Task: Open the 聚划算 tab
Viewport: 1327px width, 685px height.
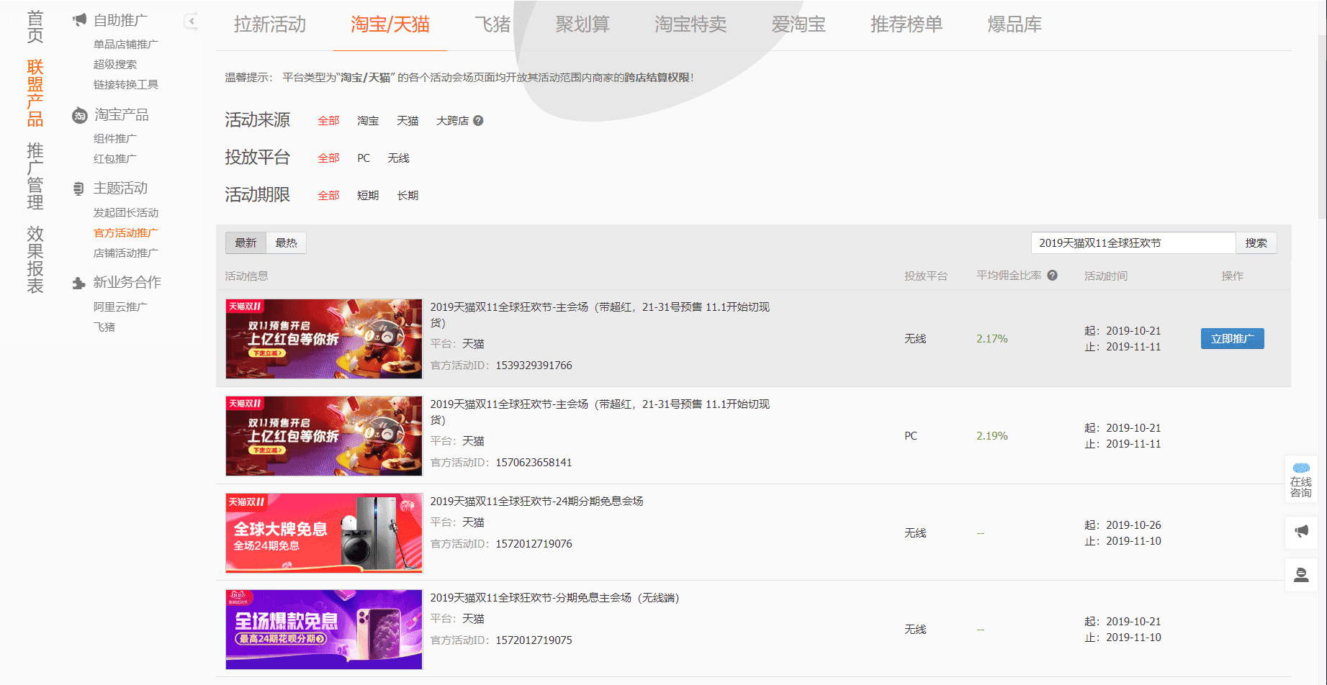Action: [582, 24]
